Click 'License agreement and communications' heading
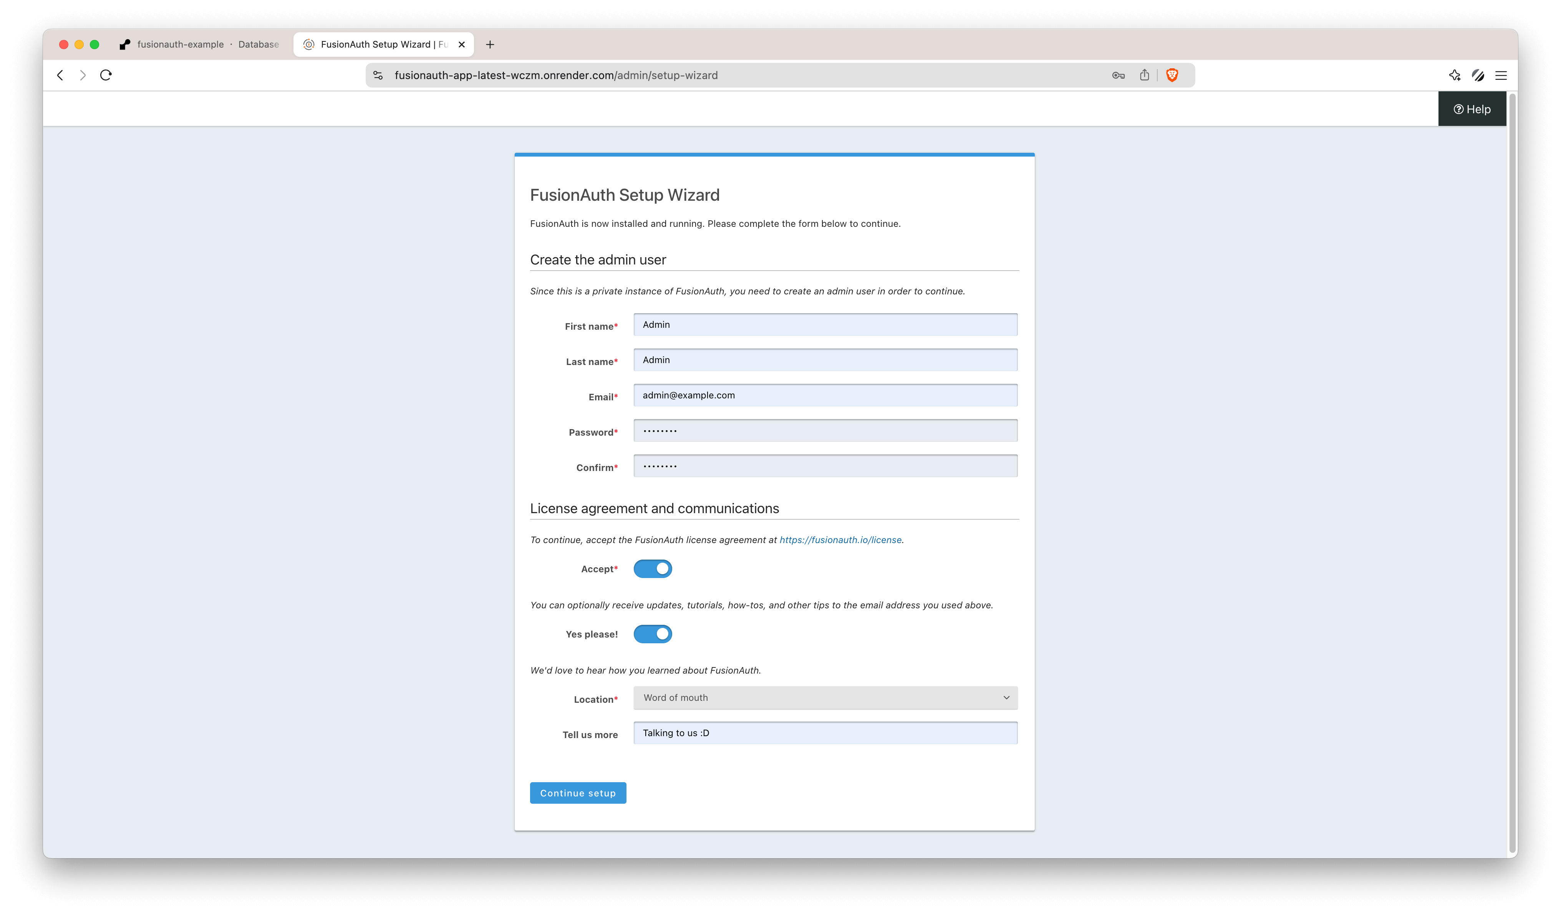The height and width of the screenshot is (915, 1561). [x=654, y=508]
